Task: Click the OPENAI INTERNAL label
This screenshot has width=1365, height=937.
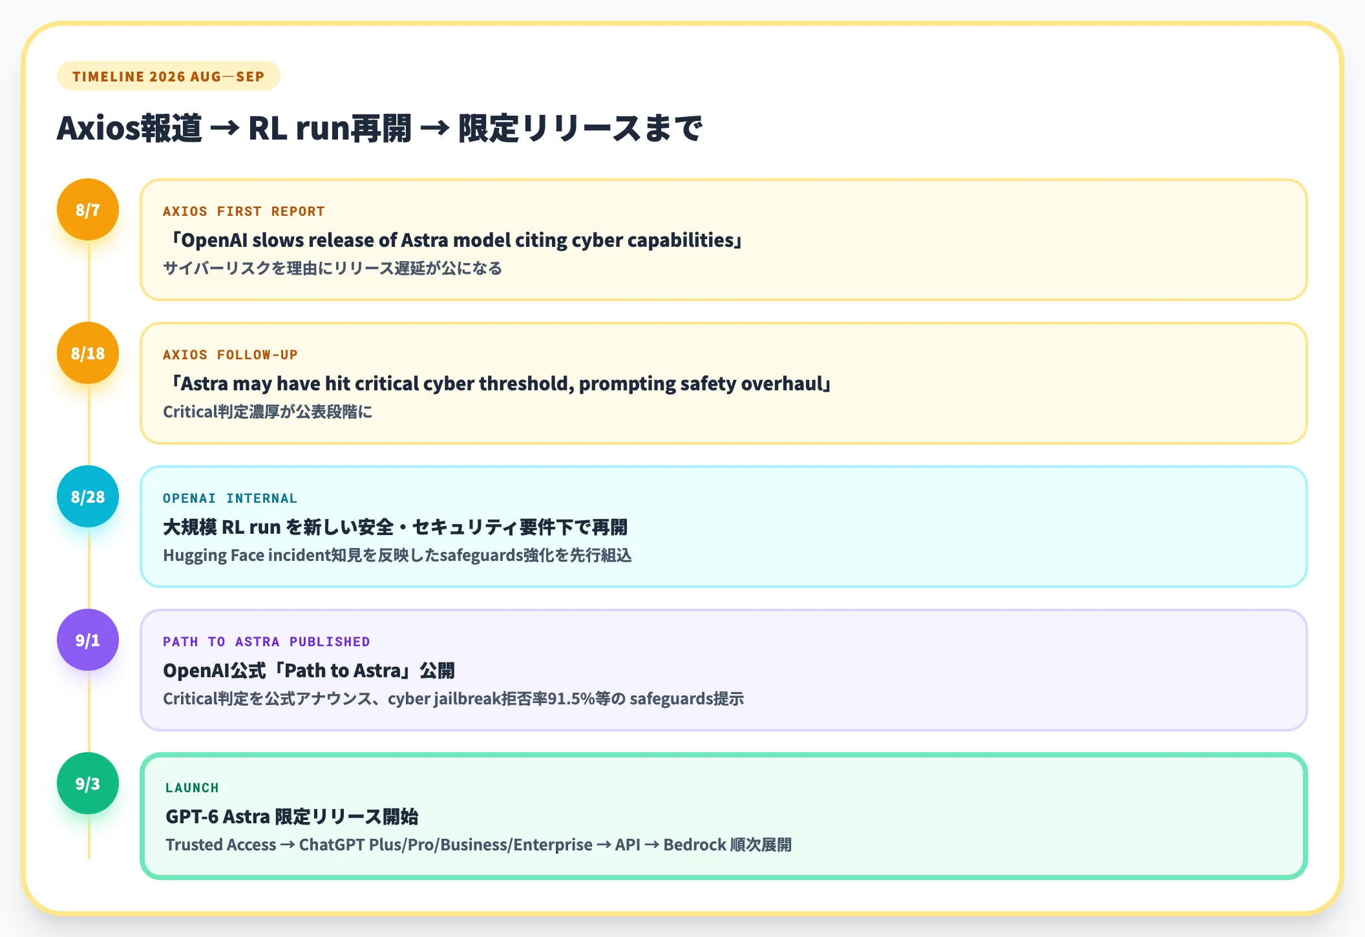Action: click(230, 498)
